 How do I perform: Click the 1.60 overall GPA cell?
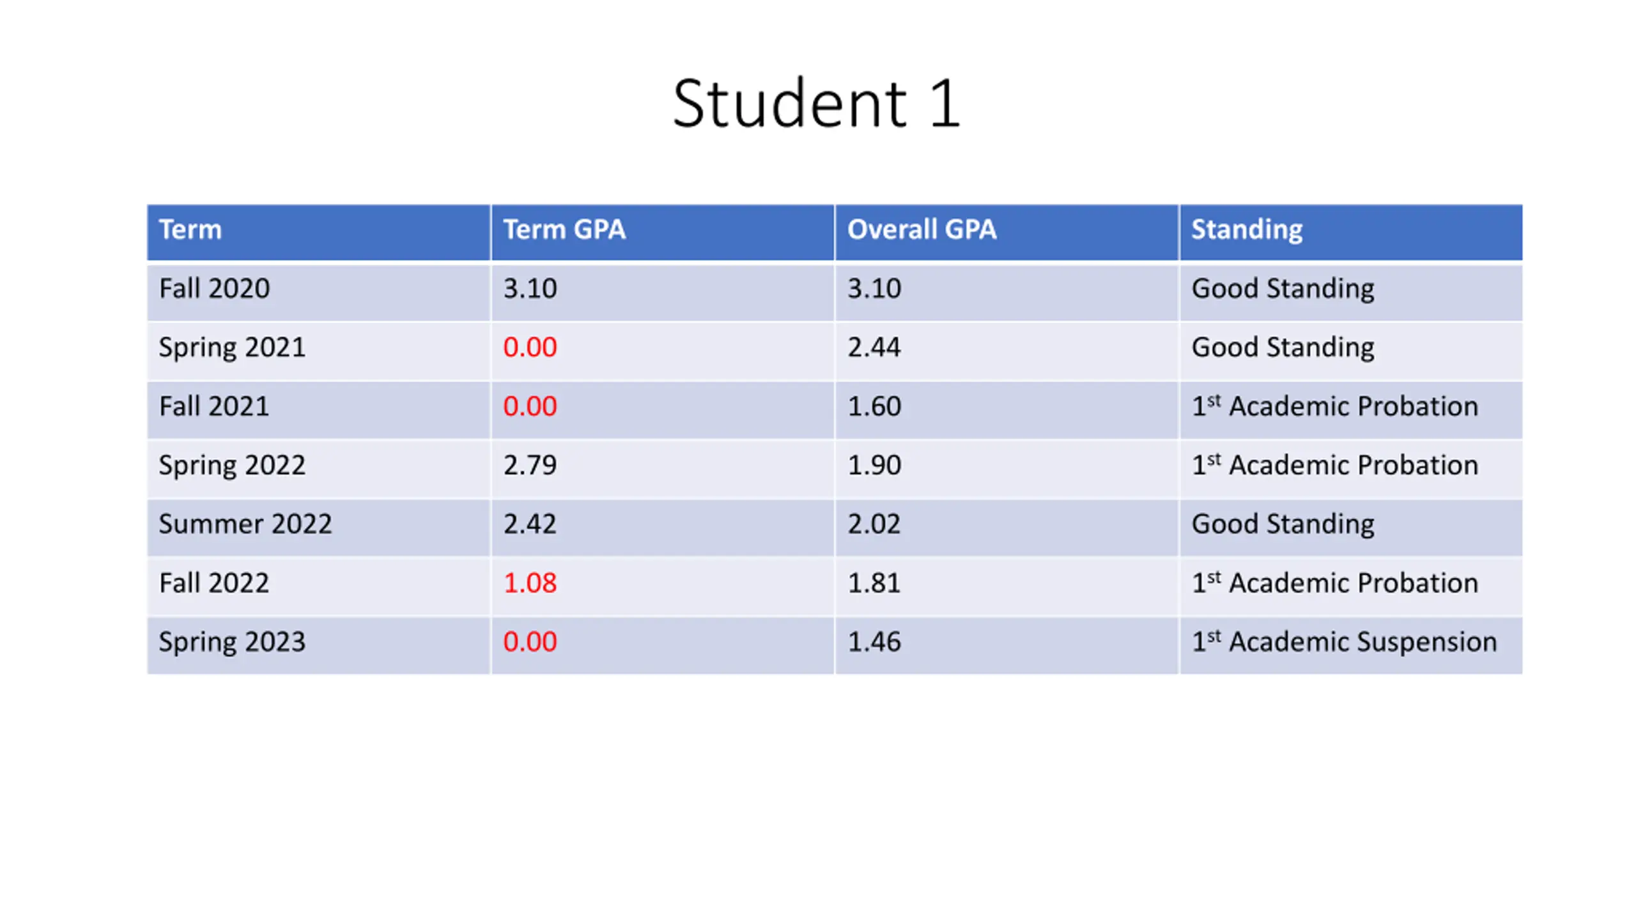(1007, 409)
